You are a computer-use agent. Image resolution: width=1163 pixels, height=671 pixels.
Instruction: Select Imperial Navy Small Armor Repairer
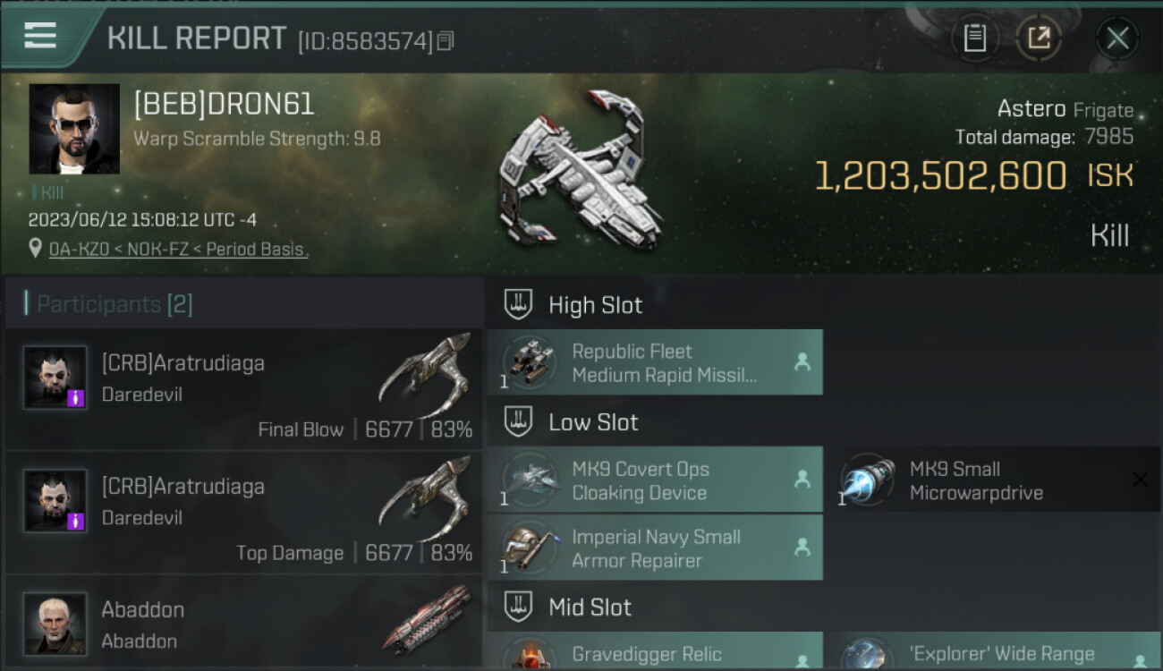coord(655,548)
